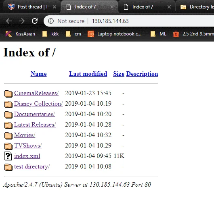214x210 pixels.
Task: Open the CinemaReleases/ directory link
Action: pyautogui.click(x=36, y=93)
